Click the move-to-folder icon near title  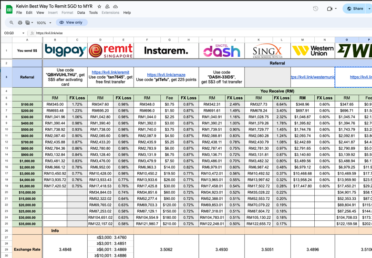[107, 7]
